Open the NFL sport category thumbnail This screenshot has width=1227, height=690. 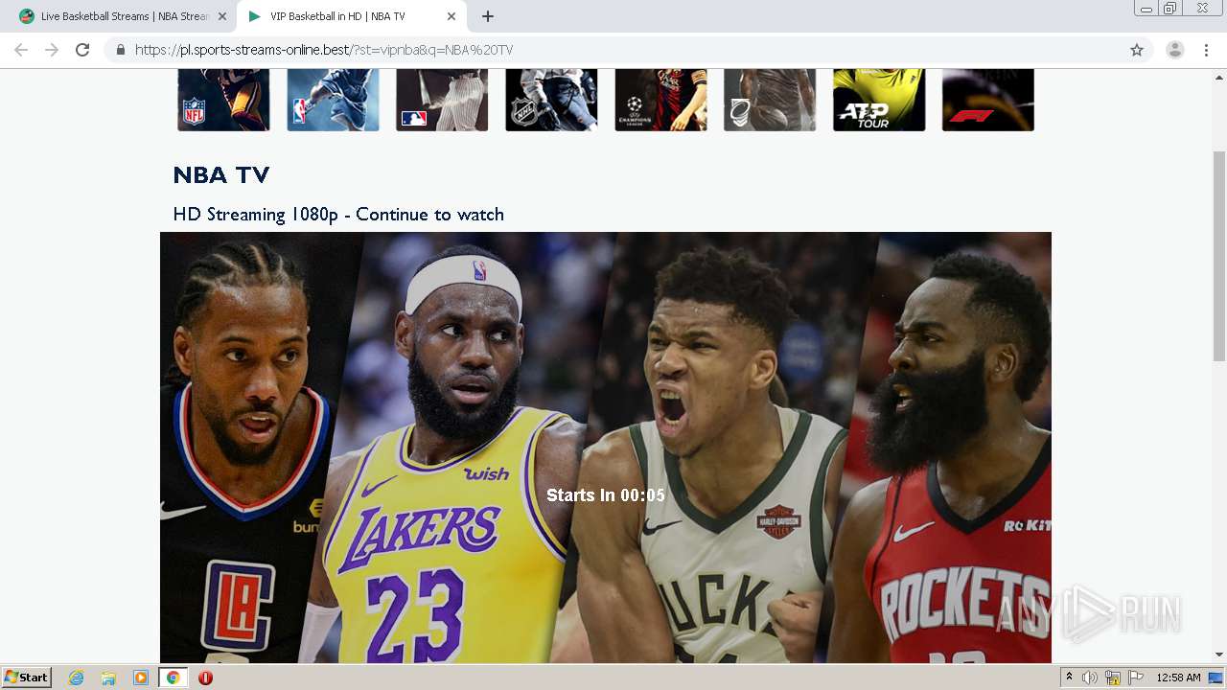(223, 100)
